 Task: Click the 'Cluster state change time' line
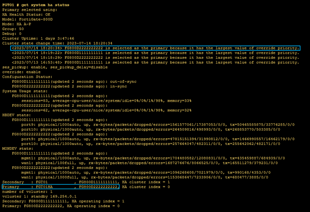pyautogui.click(x=57, y=43)
